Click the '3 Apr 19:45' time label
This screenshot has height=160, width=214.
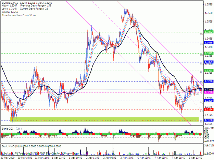(127, 158)
